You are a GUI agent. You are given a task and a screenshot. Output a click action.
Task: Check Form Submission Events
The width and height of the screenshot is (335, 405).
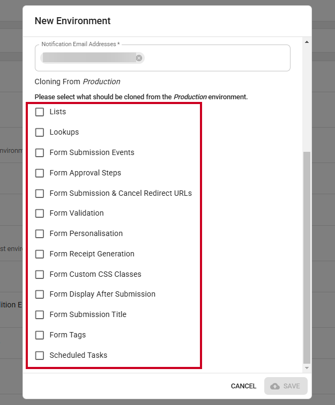pos(40,153)
